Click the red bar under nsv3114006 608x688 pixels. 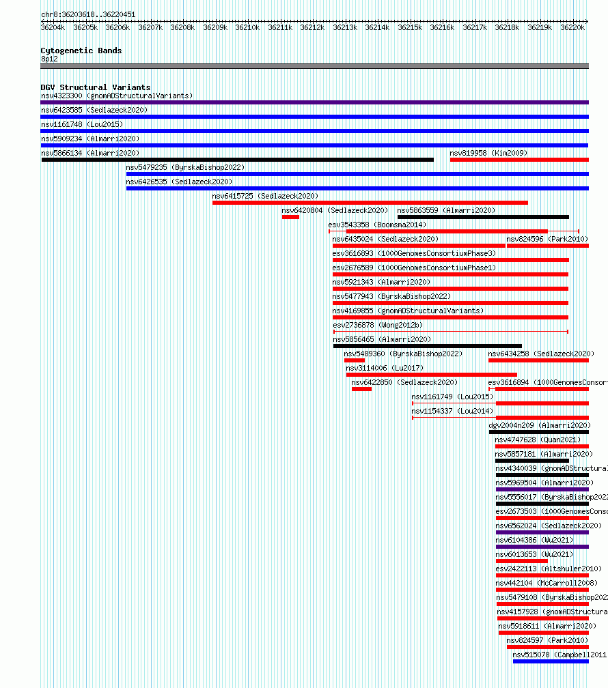[431, 375]
